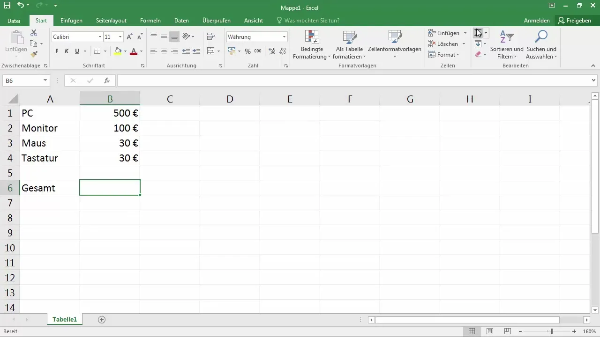Switch to the Formeln tab

coord(150,21)
